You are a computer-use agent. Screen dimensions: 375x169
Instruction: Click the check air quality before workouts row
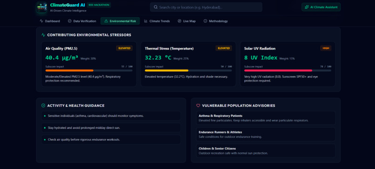click(111, 139)
